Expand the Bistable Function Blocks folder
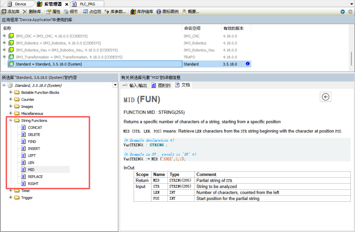The image size is (355, 232). 11,92
